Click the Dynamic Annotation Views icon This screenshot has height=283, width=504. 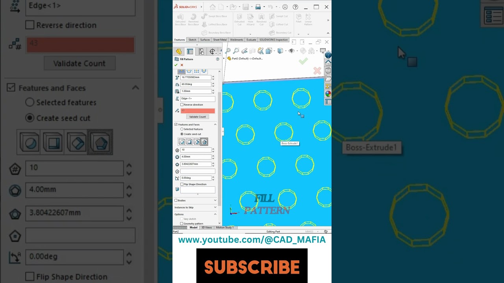click(x=260, y=51)
